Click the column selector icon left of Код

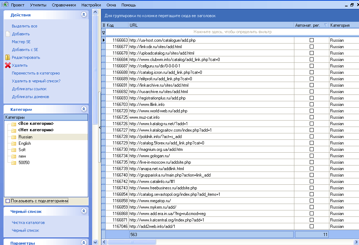pyautogui.click(x=103, y=25)
